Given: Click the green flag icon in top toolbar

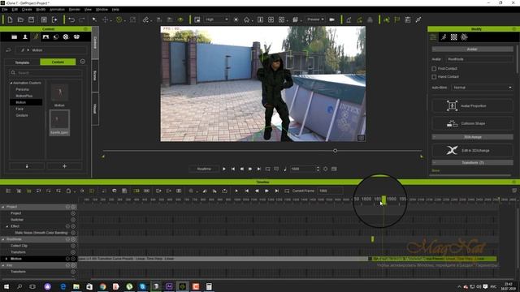Looking at the screenshot, I should tap(397, 19).
